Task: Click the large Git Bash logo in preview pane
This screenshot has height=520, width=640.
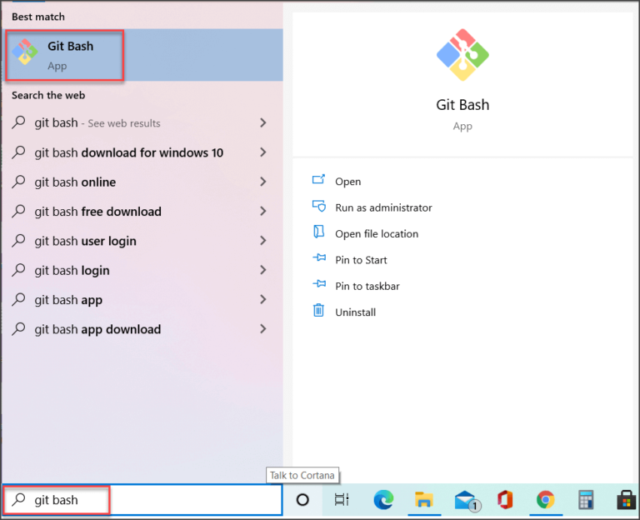Action: pyautogui.click(x=462, y=55)
